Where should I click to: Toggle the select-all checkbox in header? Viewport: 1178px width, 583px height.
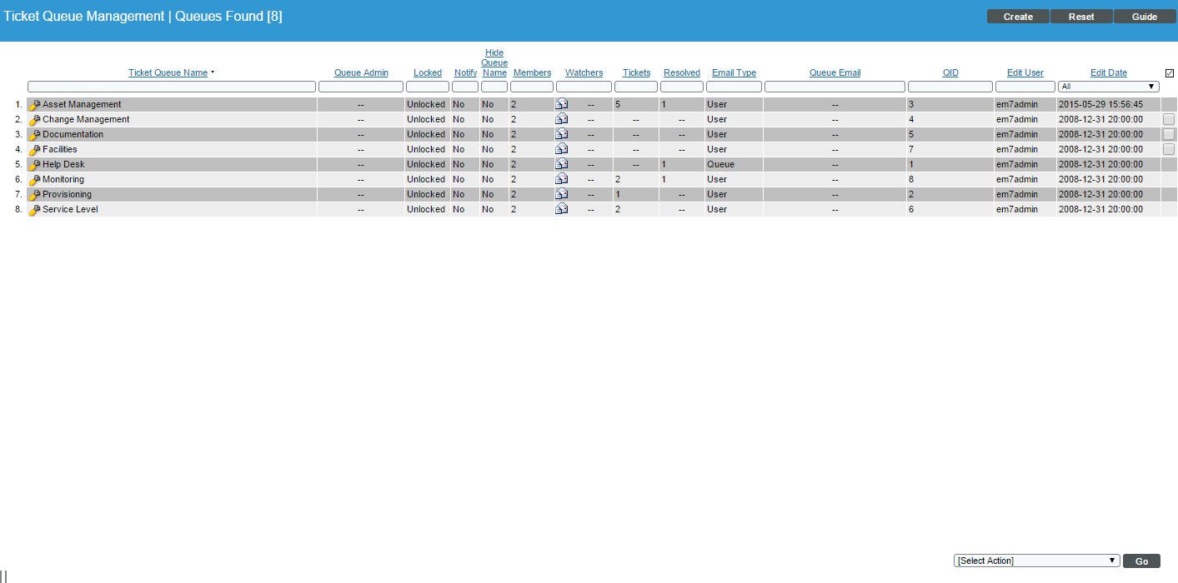(x=1169, y=73)
